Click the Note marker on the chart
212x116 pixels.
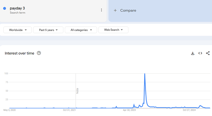click(77, 91)
